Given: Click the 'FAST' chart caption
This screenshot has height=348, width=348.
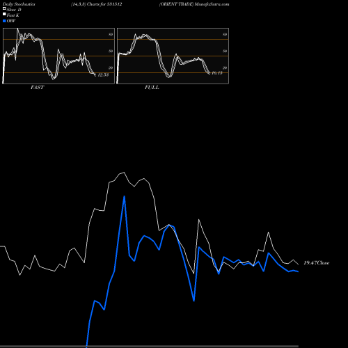Looking at the screenshot, I should click(38, 88).
